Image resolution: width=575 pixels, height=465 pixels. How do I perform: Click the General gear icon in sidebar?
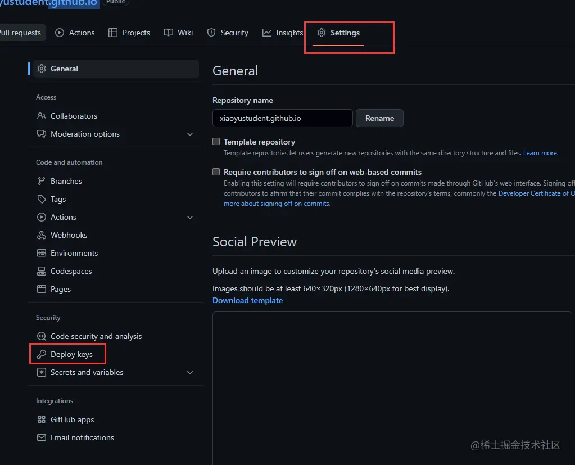point(42,69)
